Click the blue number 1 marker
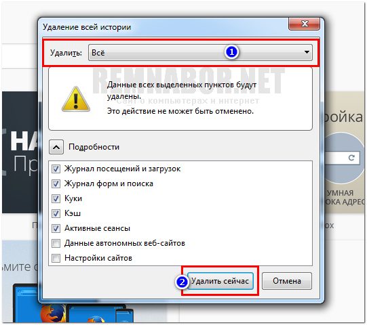Screen dimensions: 367x325 (x=231, y=52)
